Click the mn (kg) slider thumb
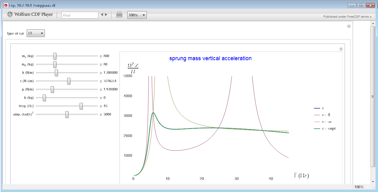This screenshot has height=192, width=378. click(x=55, y=64)
